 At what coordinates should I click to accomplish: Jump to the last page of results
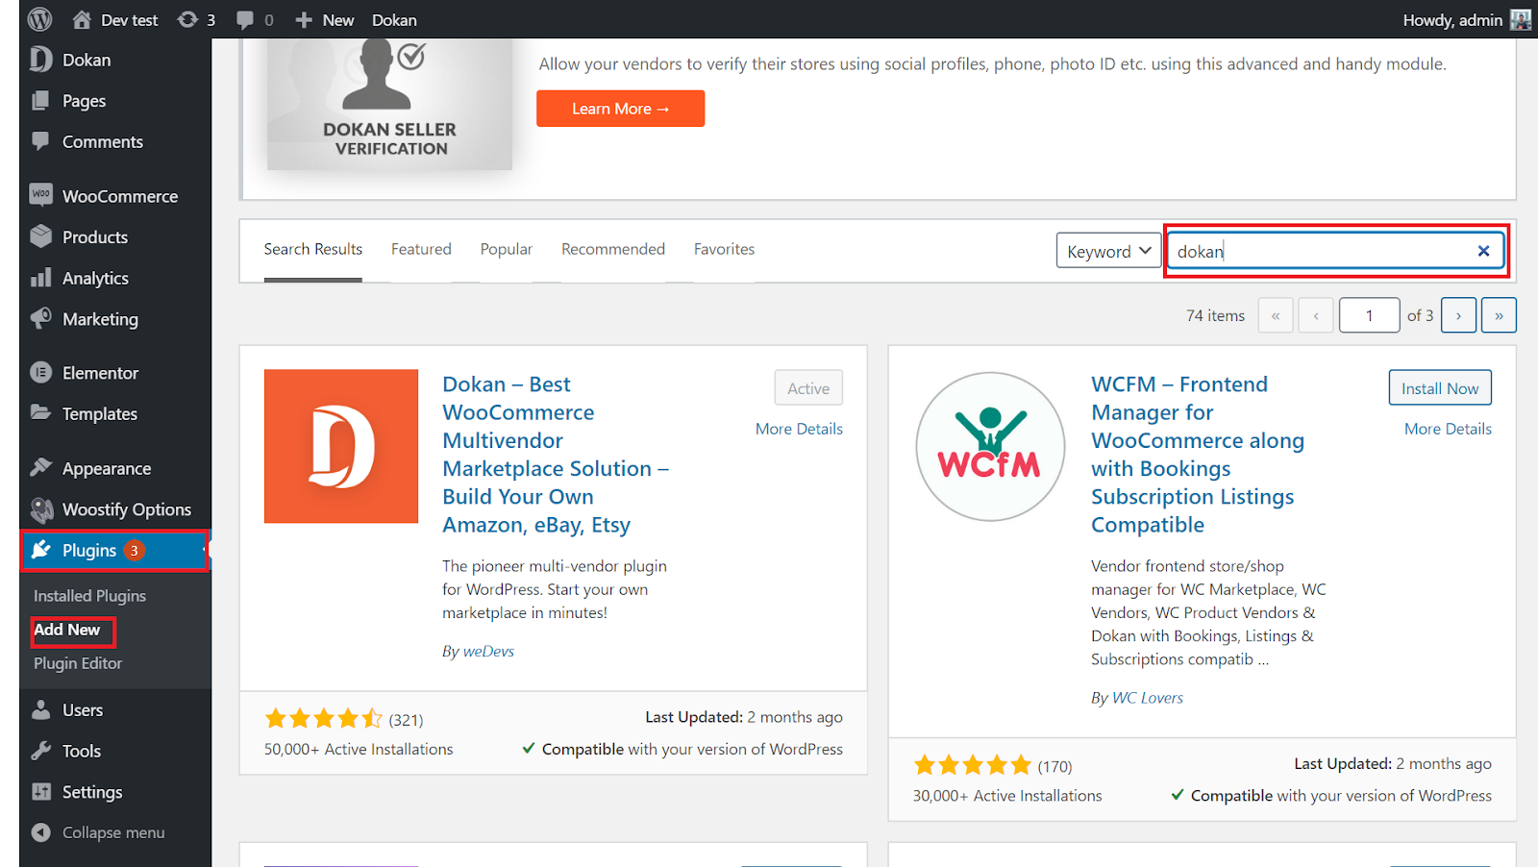(1499, 315)
